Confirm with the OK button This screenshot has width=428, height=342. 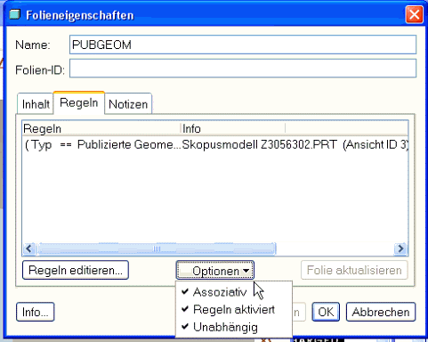click(326, 312)
